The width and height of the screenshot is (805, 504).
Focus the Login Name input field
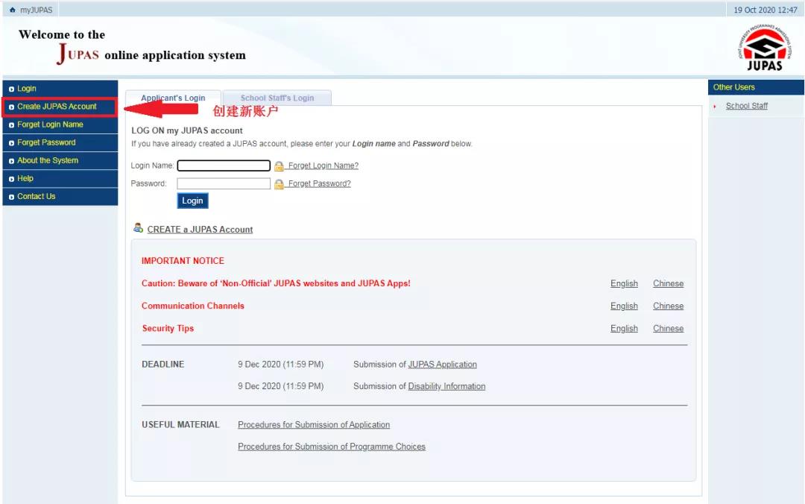click(224, 166)
